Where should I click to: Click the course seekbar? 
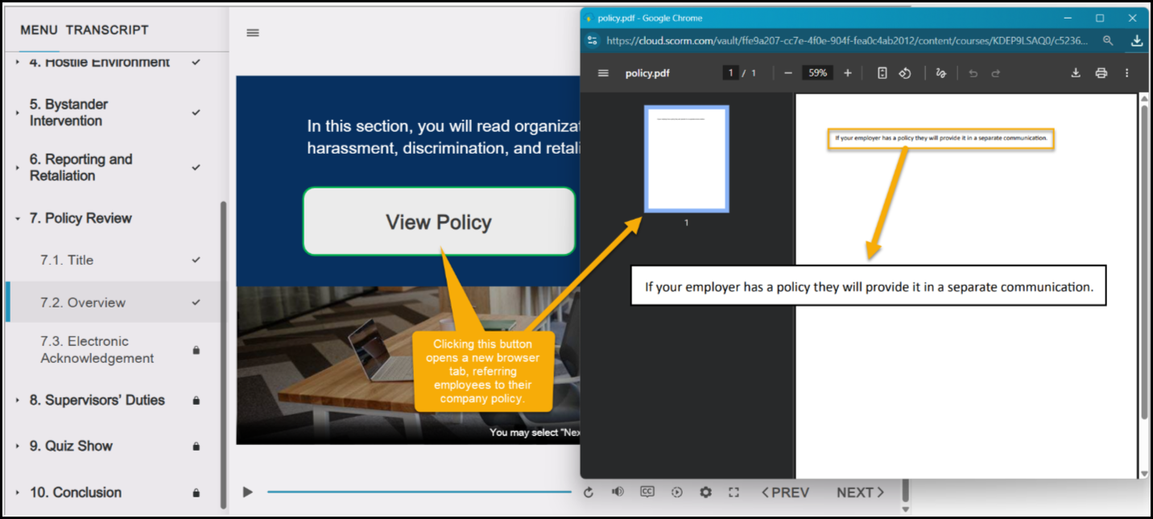[419, 492]
